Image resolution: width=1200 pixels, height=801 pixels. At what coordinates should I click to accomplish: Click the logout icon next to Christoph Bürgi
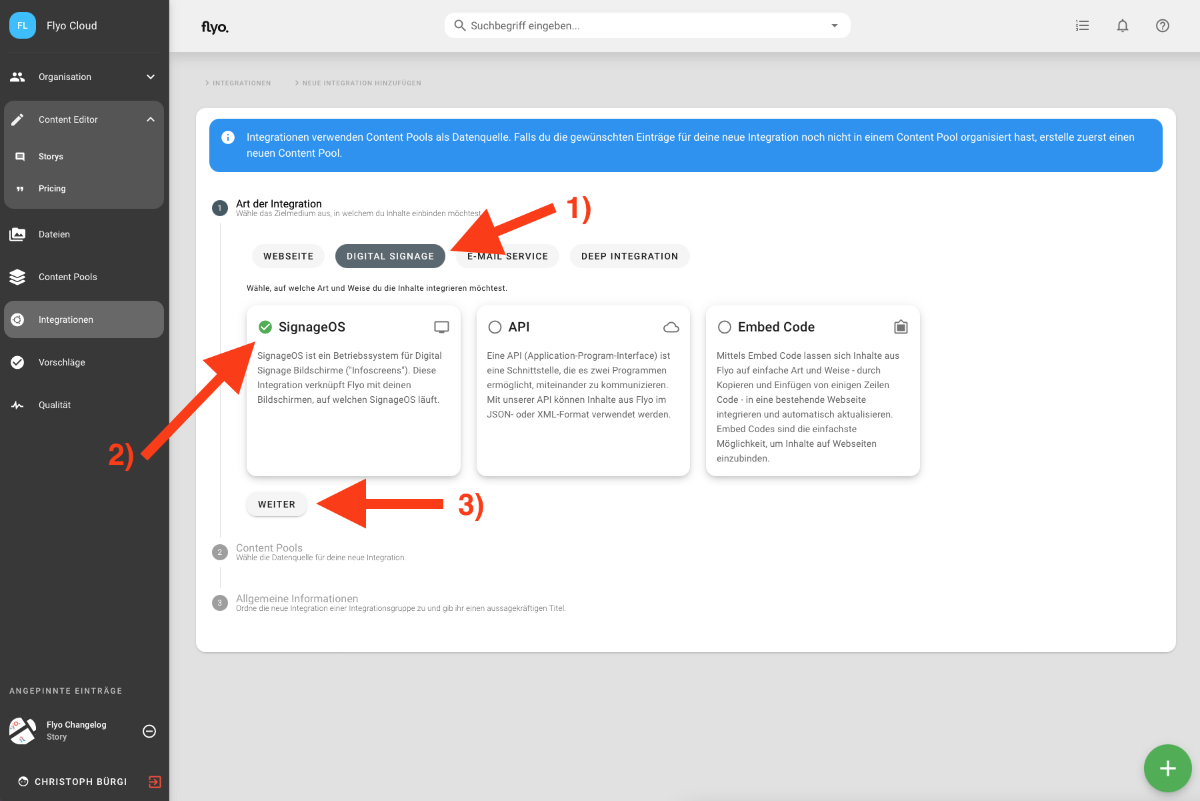point(155,782)
